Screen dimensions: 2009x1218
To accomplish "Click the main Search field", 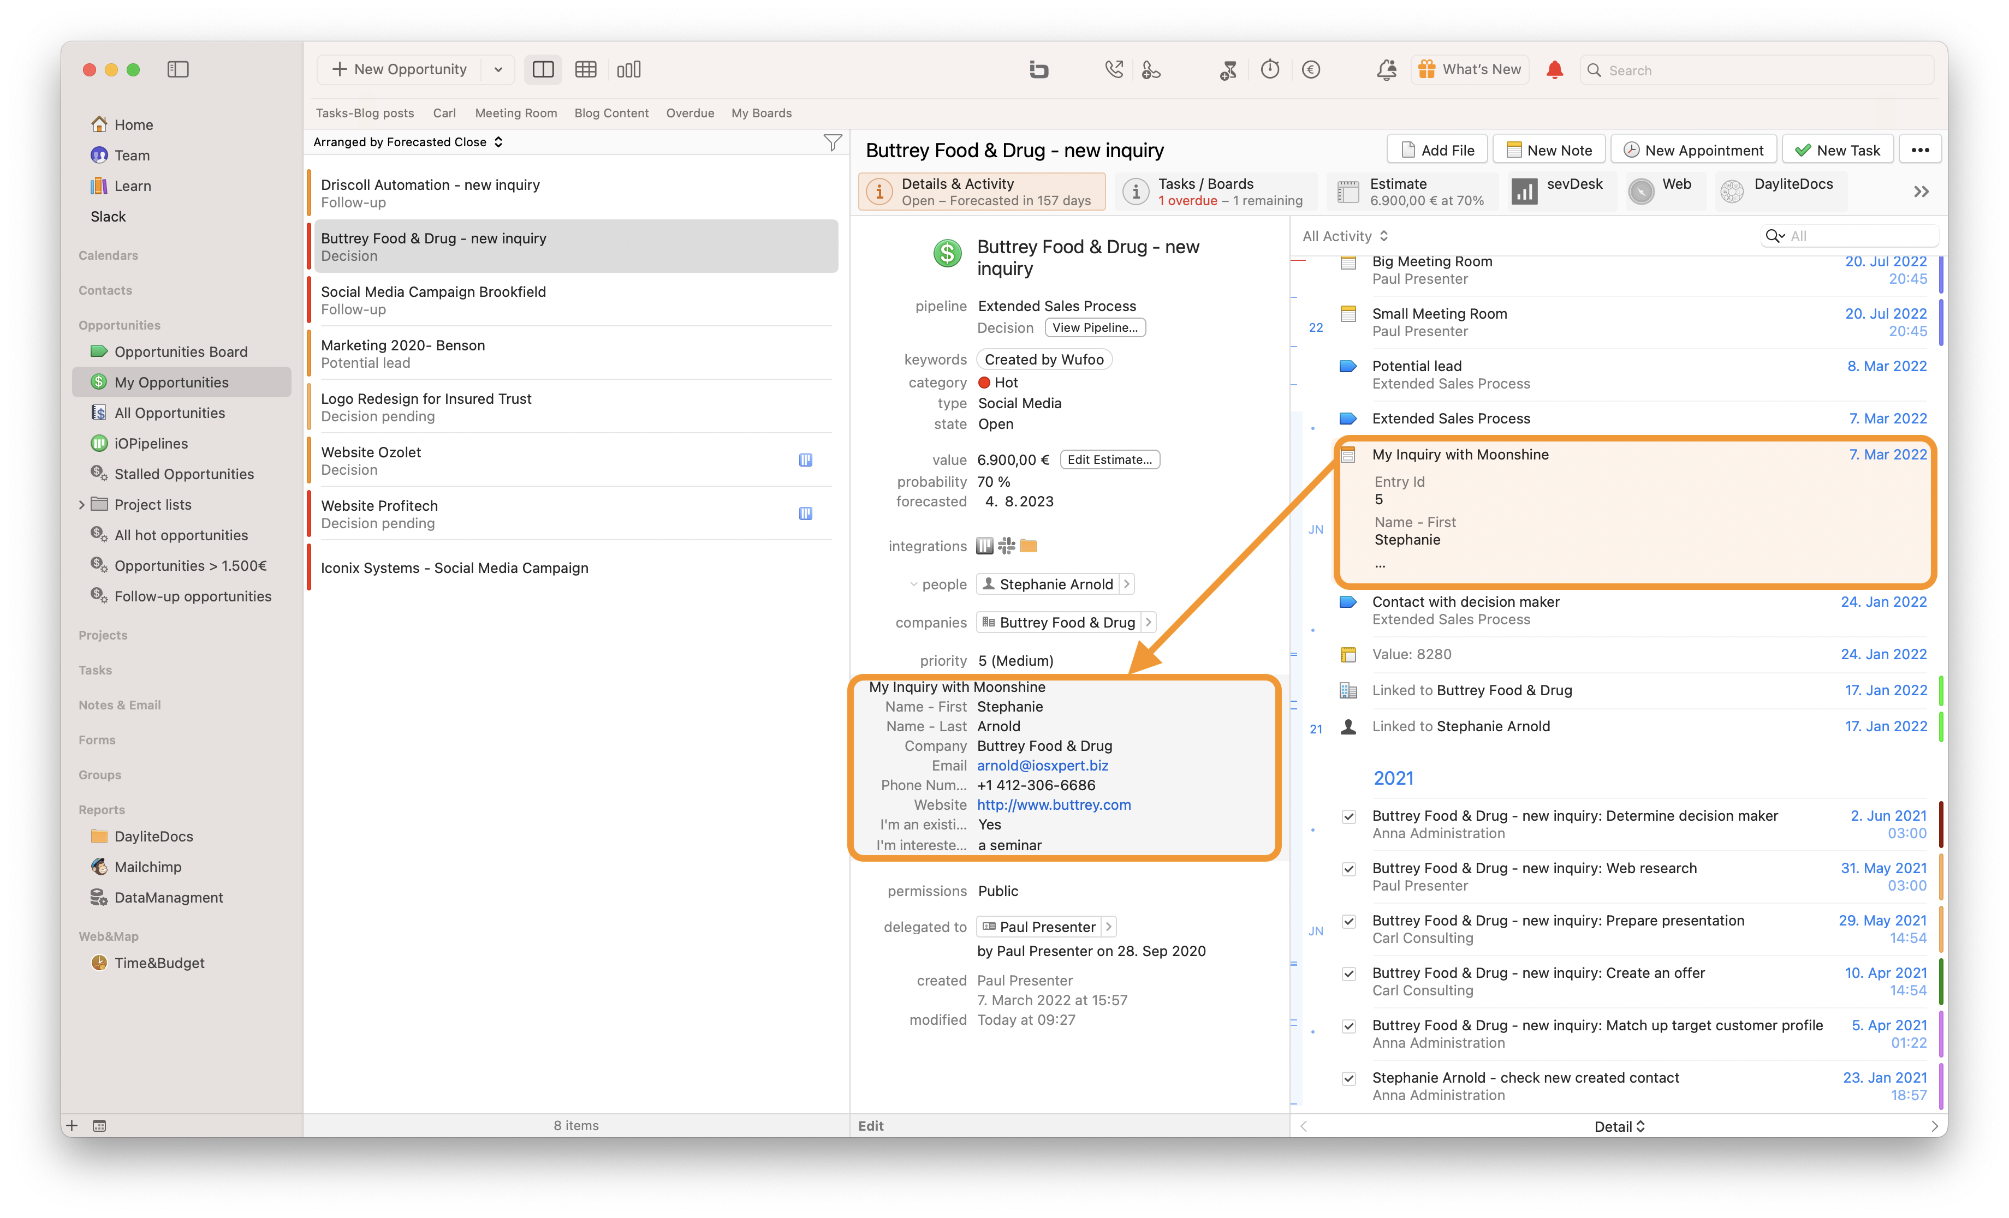I will pos(1757,70).
